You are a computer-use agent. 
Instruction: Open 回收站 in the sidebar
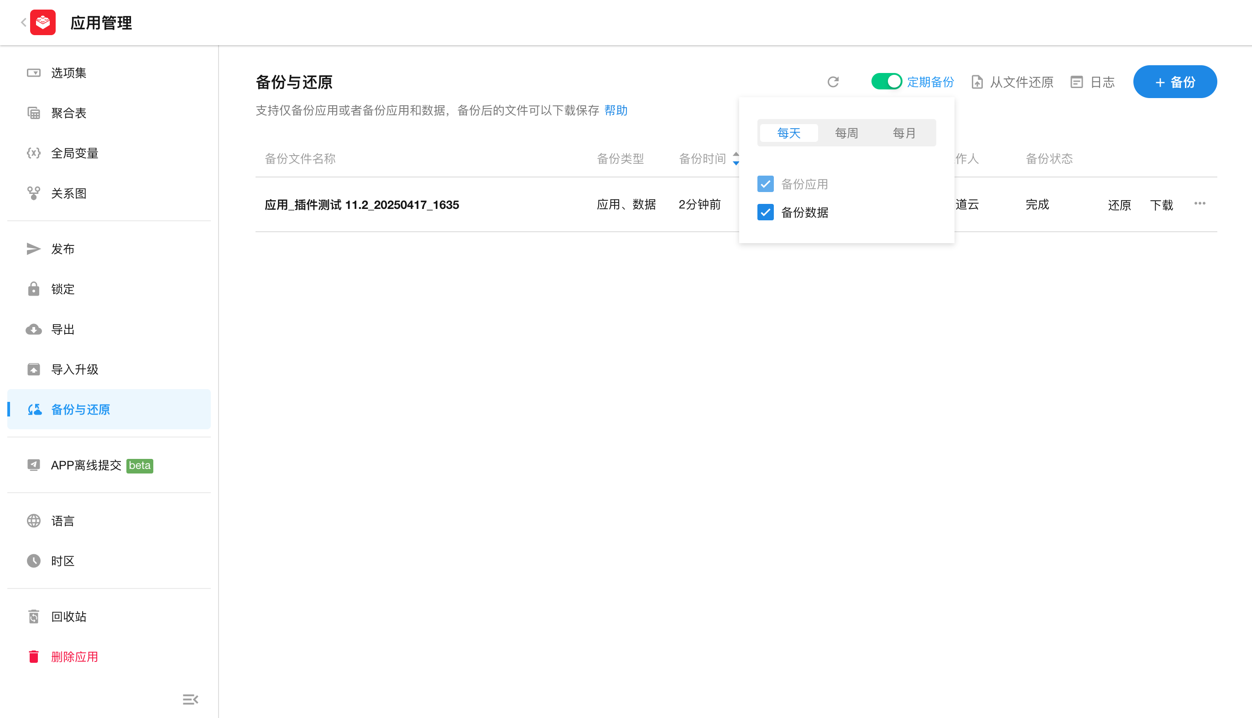click(x=109, y=616)
